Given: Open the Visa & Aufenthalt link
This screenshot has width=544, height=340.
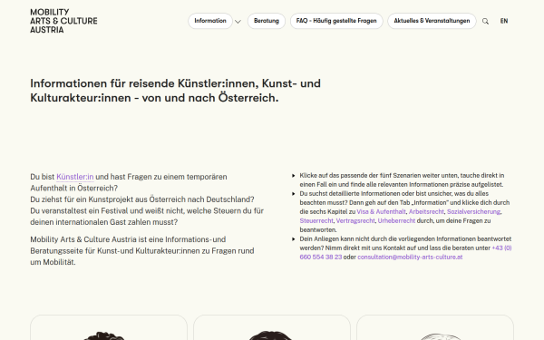Looking at the screenshot, I should pyautogui.click(x=381, y=211).
